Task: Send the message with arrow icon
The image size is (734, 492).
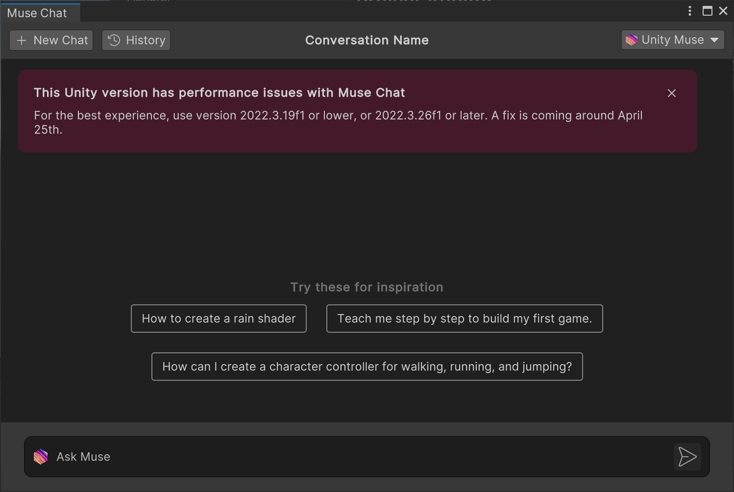Action: (688, 457)
